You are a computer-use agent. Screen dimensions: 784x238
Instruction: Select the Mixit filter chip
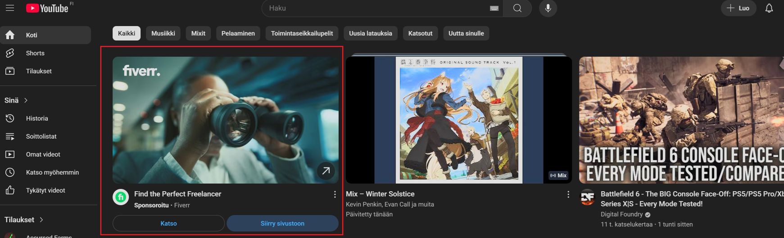[198, 33]
